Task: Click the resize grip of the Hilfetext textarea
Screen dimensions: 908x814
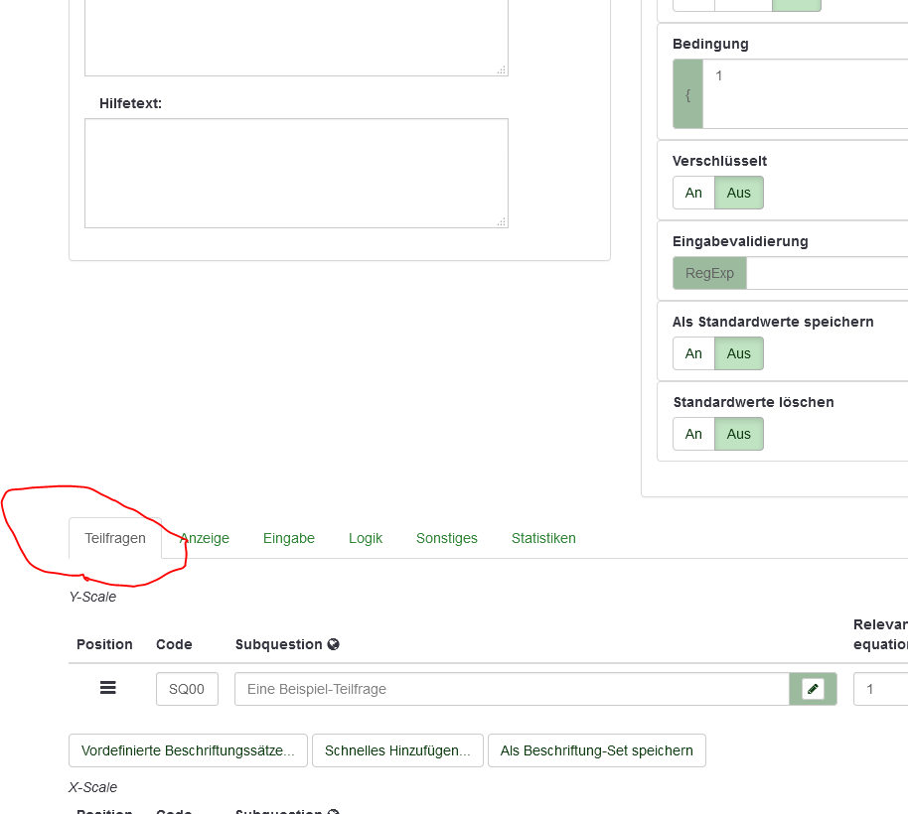Action: (x=501, y=221)
